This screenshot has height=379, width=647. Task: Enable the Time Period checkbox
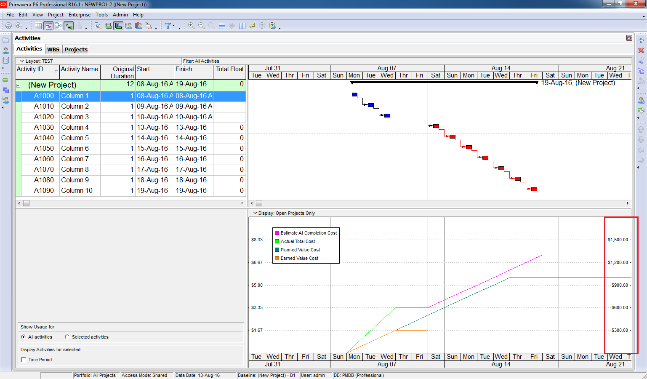click(x=24, y=360)
